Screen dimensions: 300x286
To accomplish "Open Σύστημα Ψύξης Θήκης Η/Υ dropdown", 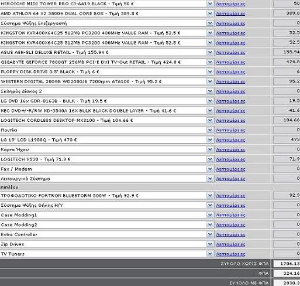I will [210, 205].
